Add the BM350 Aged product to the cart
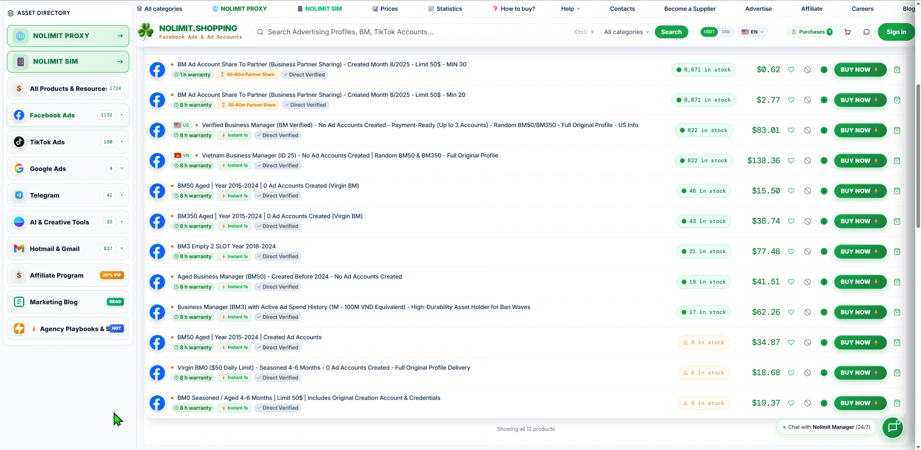Viewport: 921px width, 450px height. (x=897, y=221)
